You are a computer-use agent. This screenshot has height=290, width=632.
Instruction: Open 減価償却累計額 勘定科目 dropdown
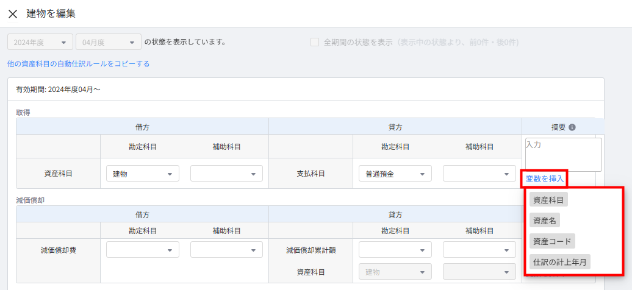pyautogui.click(x=395, y=250)
